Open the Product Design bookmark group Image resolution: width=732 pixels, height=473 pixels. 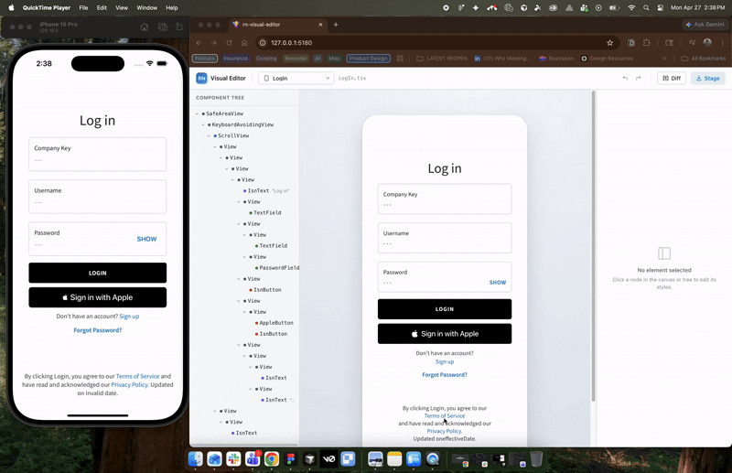369,59
